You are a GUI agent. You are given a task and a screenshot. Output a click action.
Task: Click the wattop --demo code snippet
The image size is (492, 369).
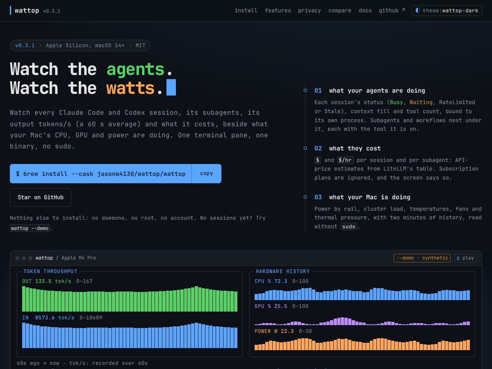30,228
